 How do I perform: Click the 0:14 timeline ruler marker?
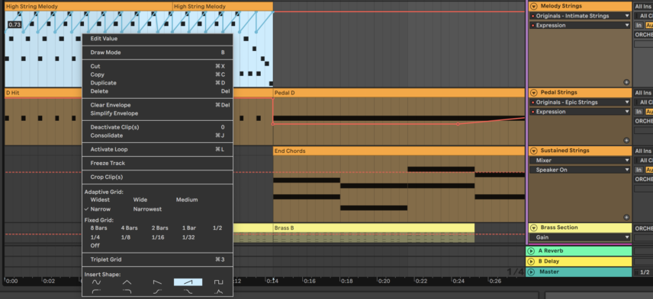(x=273, y=282)
